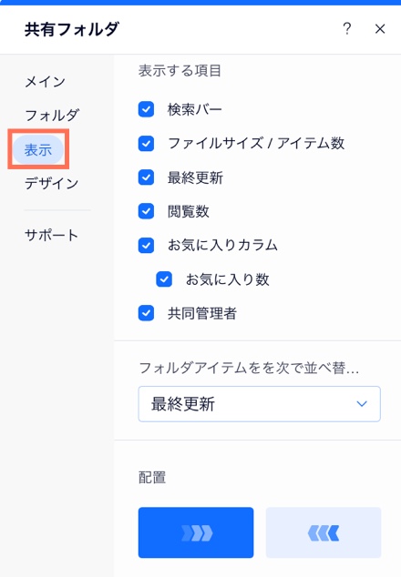This screenshot has height=577, width=401.
Task: Uncheck the 検索バー checkbox
Action: click(x=146, y=109)
